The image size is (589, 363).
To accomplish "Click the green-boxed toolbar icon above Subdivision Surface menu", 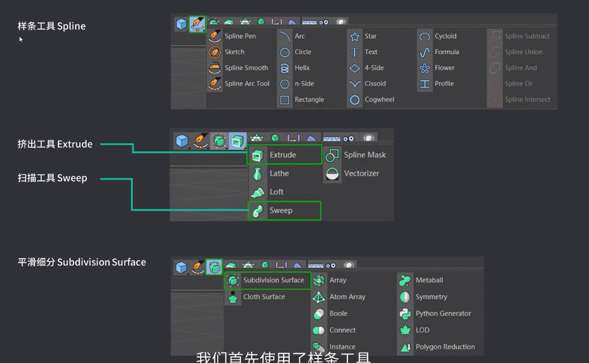I will 214,267.
